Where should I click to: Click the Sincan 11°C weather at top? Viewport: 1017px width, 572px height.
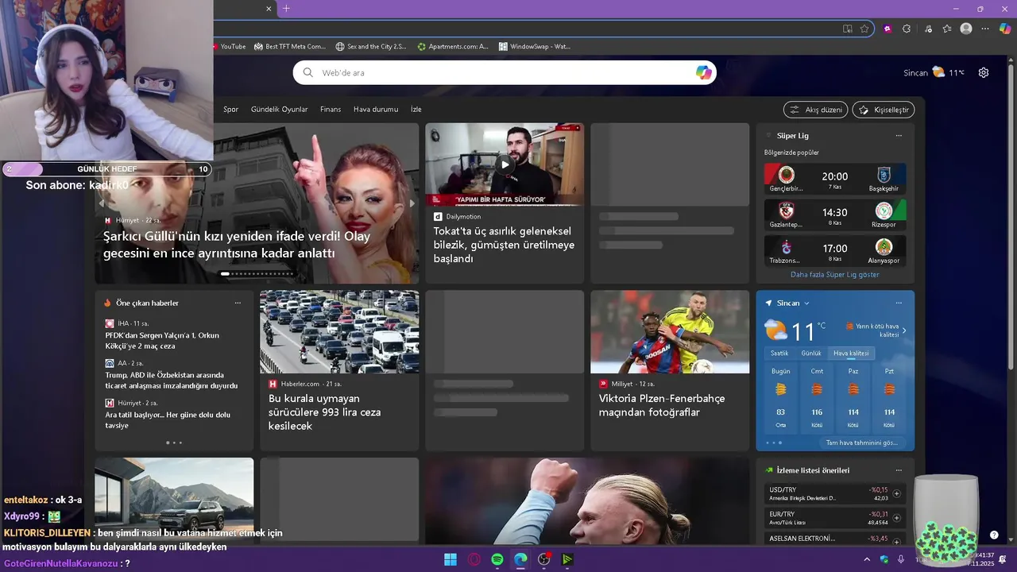point(934,72)
